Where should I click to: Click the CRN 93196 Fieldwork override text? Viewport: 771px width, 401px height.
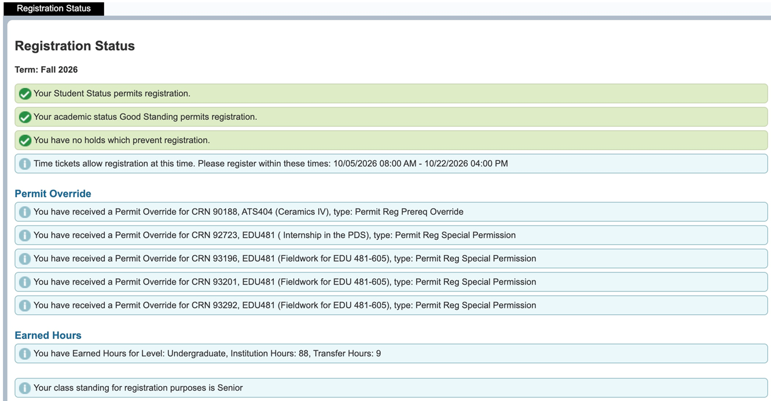tap(285, 258)
